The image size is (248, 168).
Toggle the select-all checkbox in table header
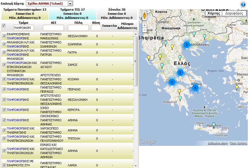pyautogui.click(x=4, y=26)
